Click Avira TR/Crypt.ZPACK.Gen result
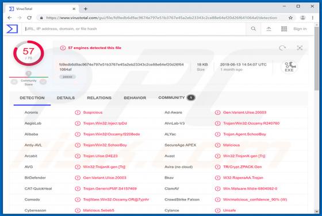The width and height of the screenshot is (322, 216). click(242, 167)
